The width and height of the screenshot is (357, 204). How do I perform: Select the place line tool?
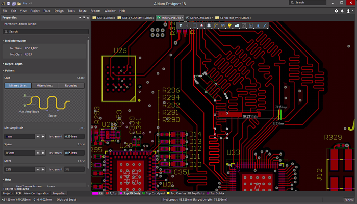pyautogui.click(x=265, y=25)
